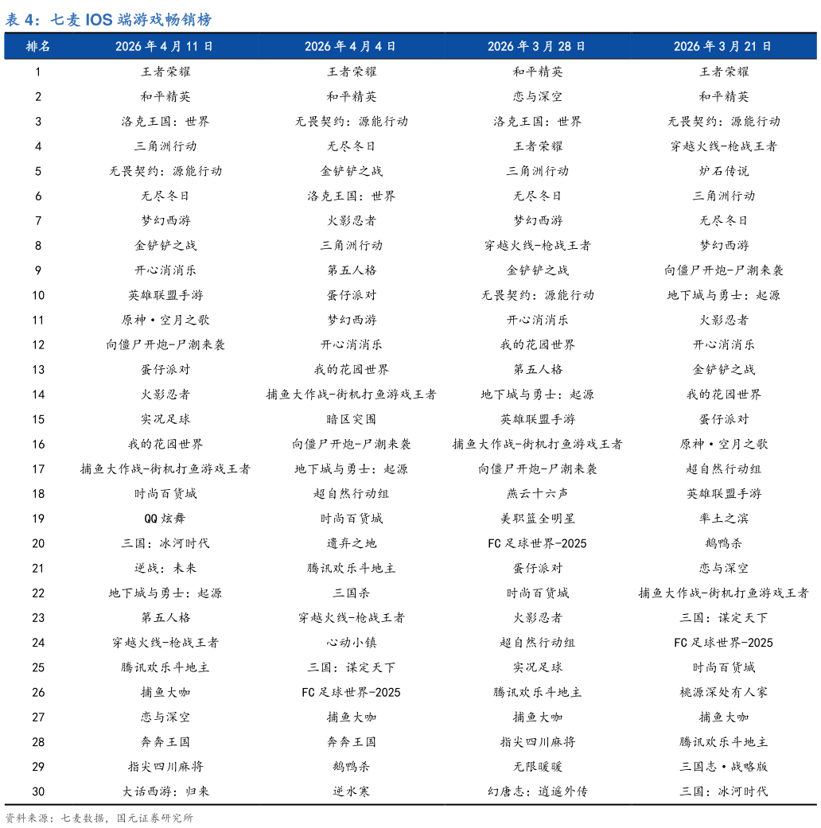
Task: Select the 2026年3月21日 column header
Action: (723, 46)
